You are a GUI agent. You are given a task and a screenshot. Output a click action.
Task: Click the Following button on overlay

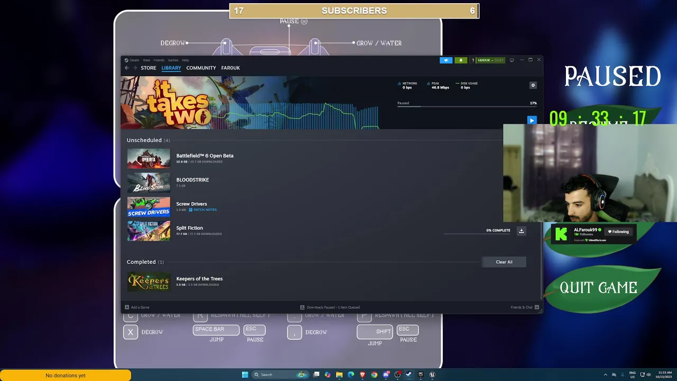tap(618, 231)
